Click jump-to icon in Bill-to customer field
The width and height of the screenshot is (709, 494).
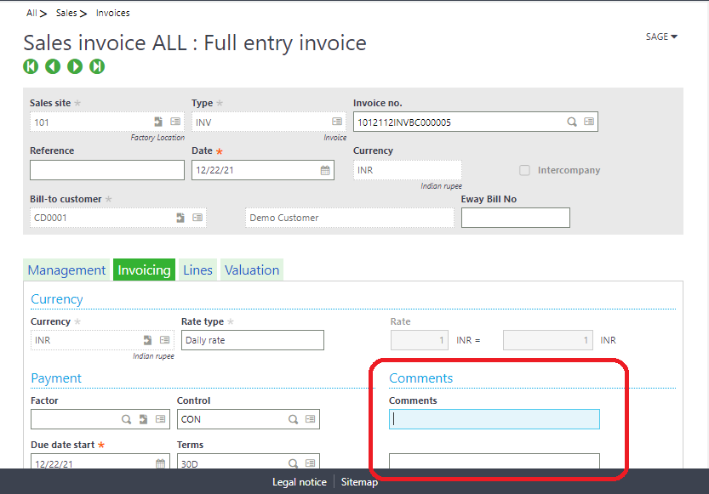(x=180, y=218)
